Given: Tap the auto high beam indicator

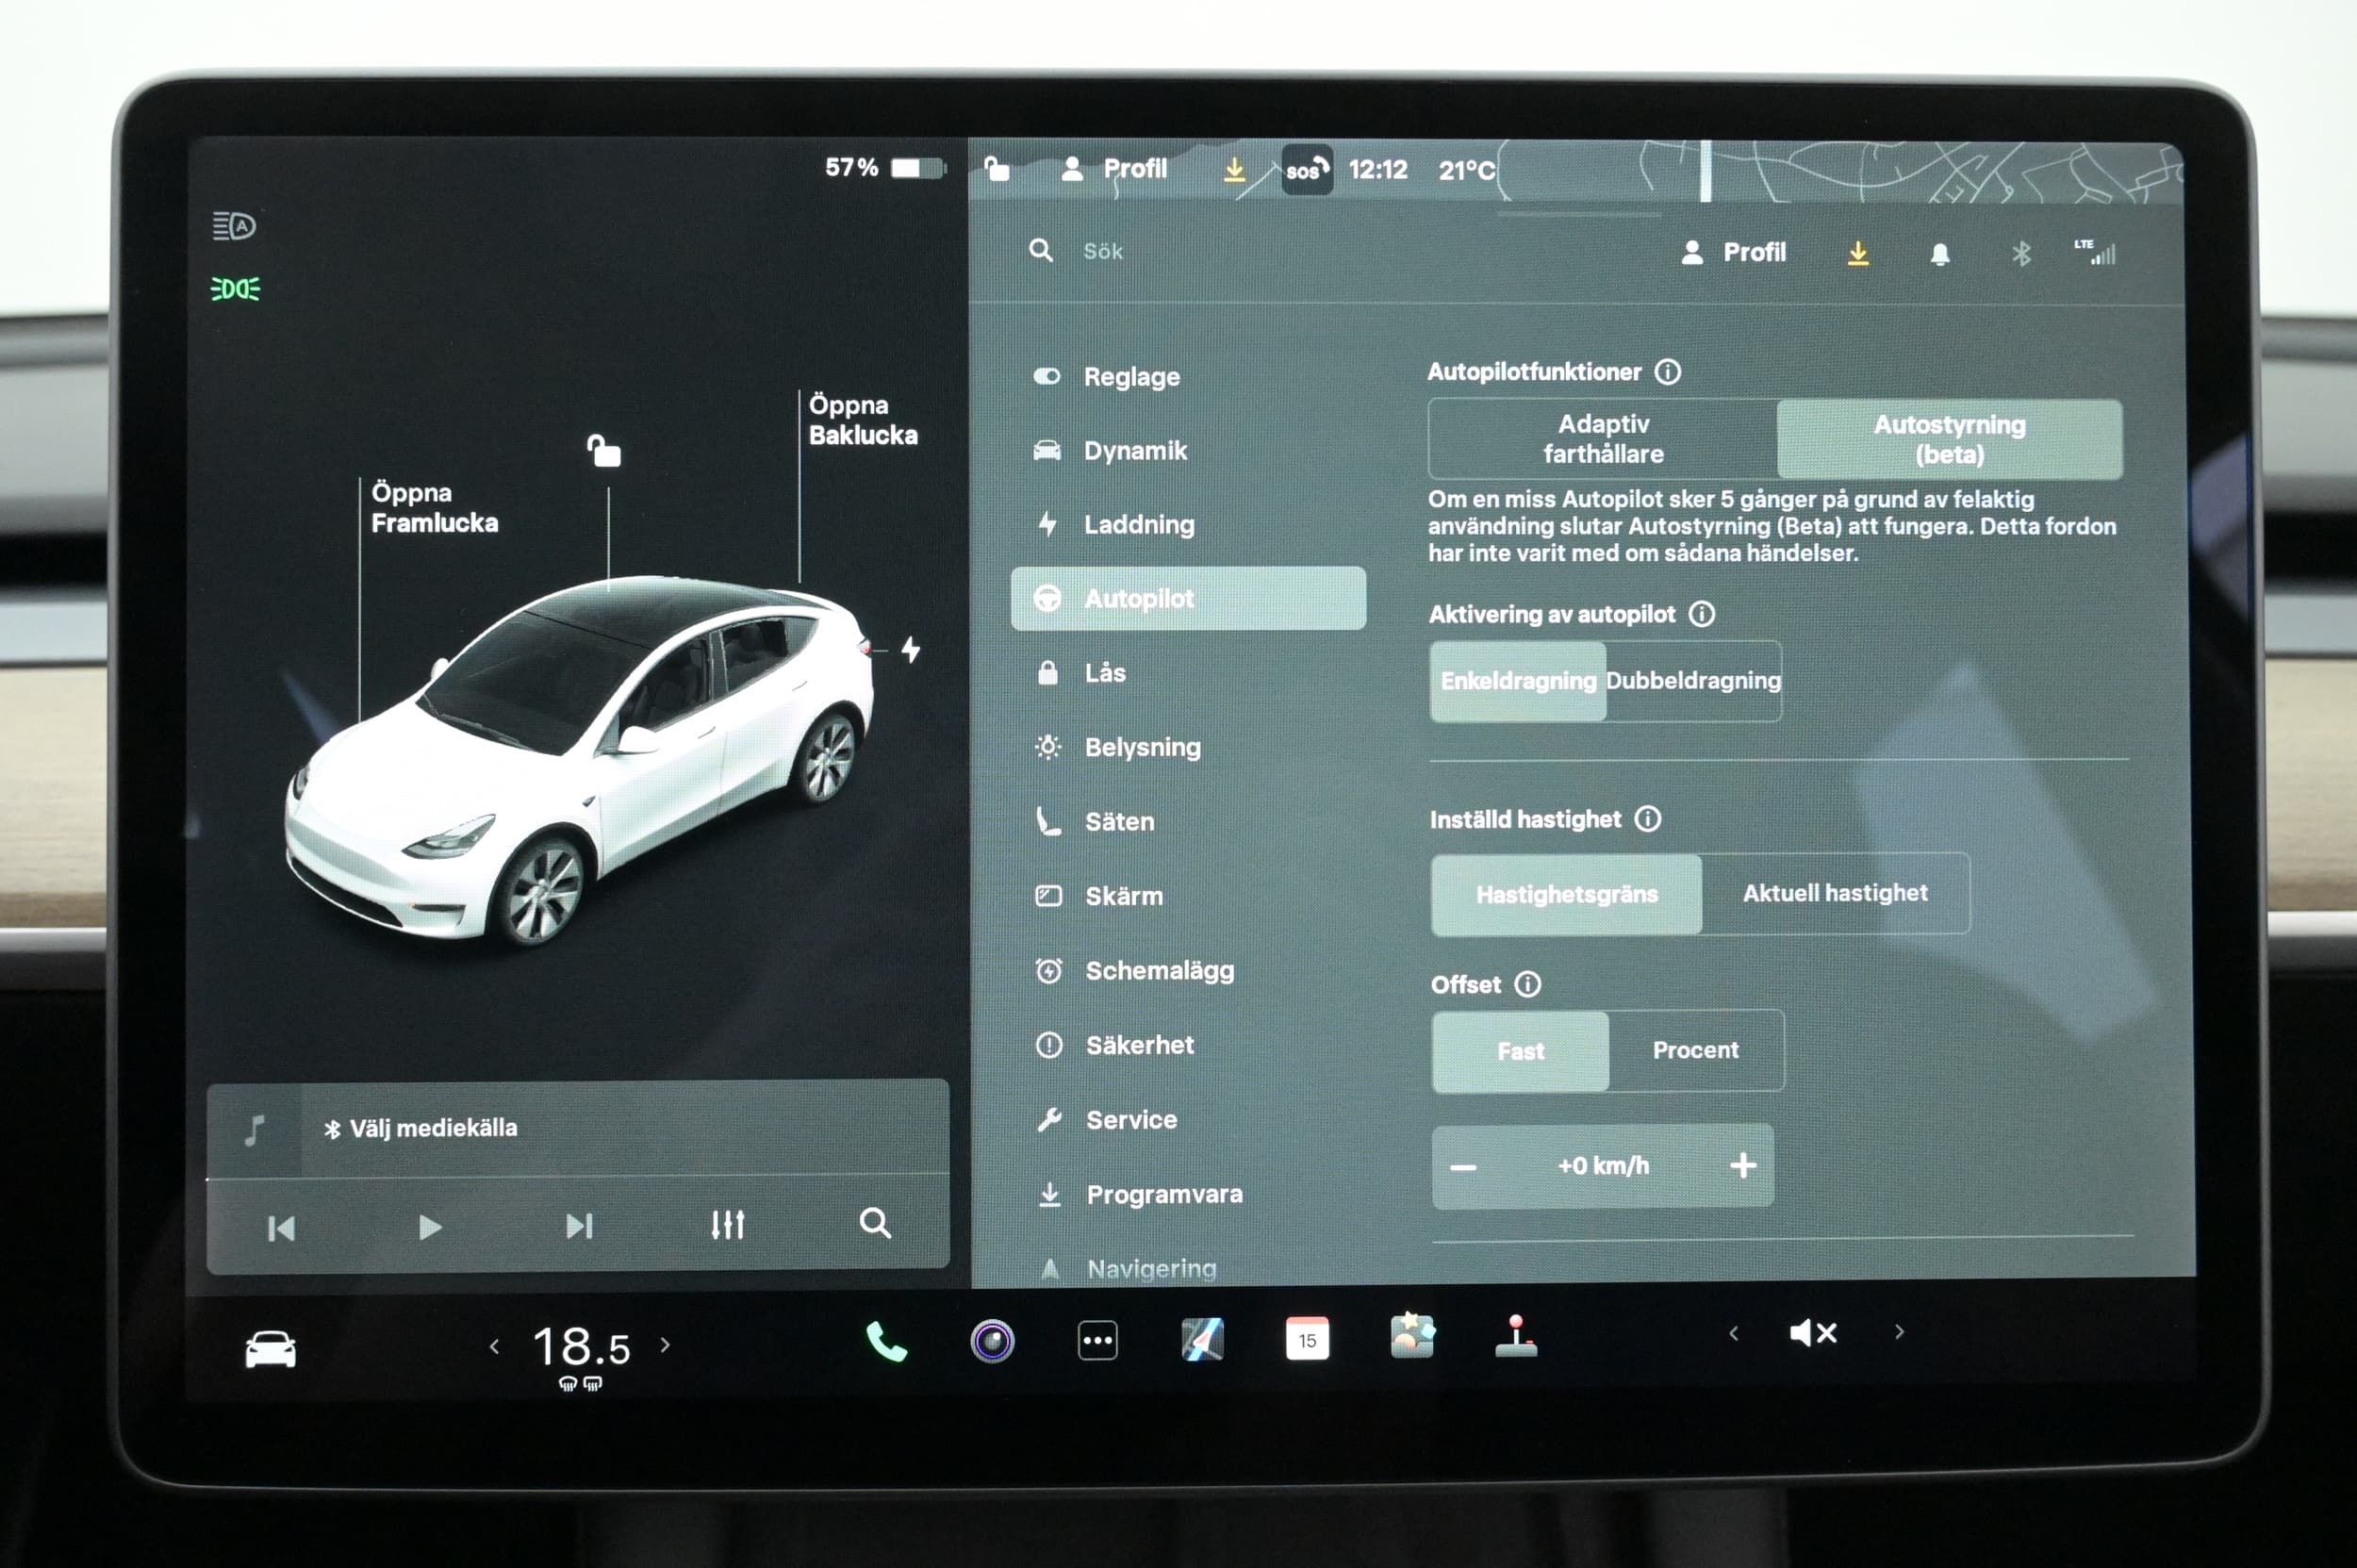Looking at the screenshot, I should click(234, 226).
